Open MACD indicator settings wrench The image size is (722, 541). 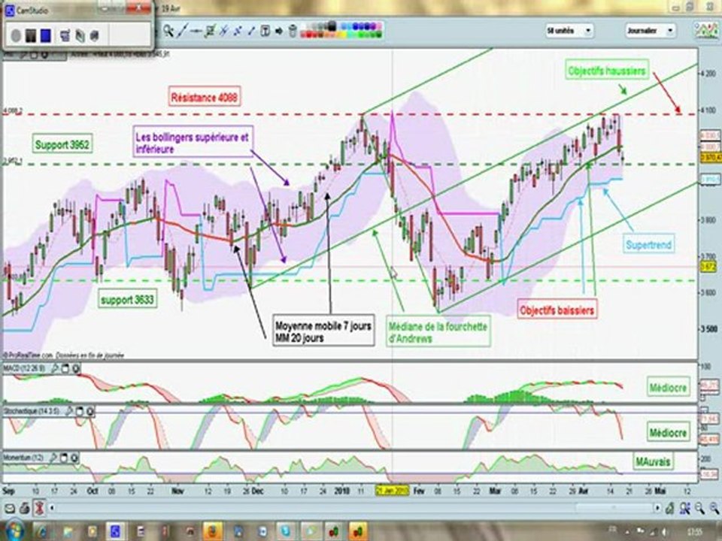pos(54,368)
